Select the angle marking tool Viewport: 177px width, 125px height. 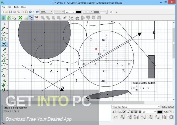(3, 75)
